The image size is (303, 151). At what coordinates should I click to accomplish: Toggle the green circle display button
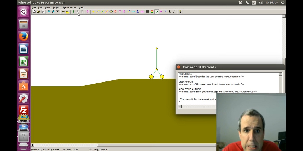tap(157, 12)
